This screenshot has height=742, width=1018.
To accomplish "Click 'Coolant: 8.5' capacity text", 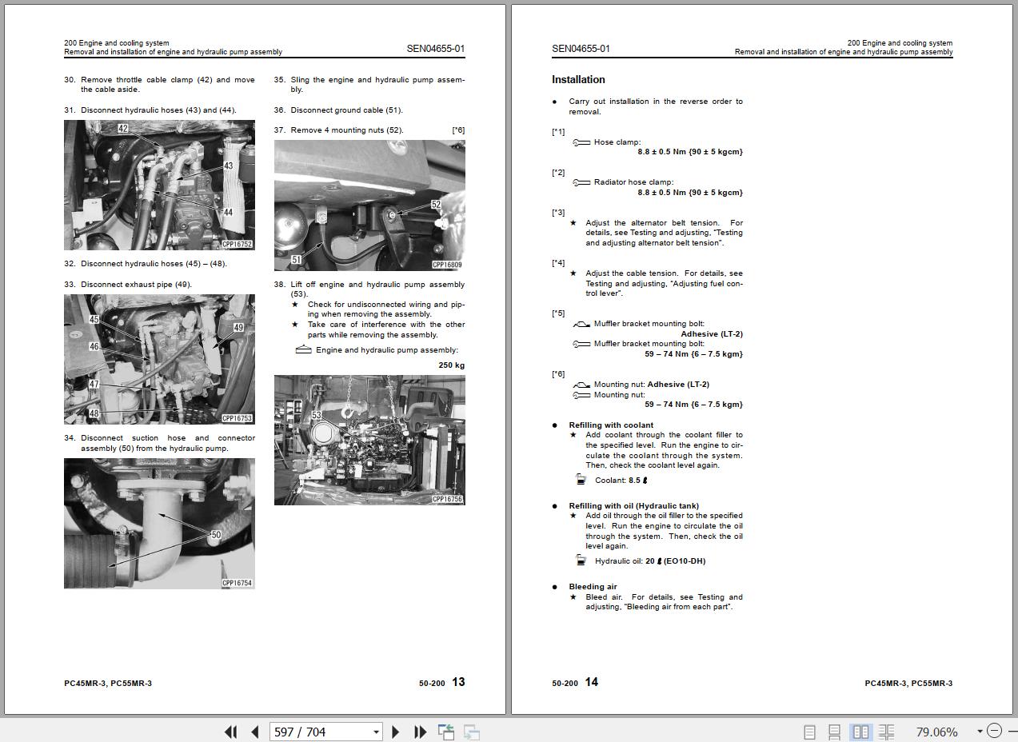I will [621, 481].
